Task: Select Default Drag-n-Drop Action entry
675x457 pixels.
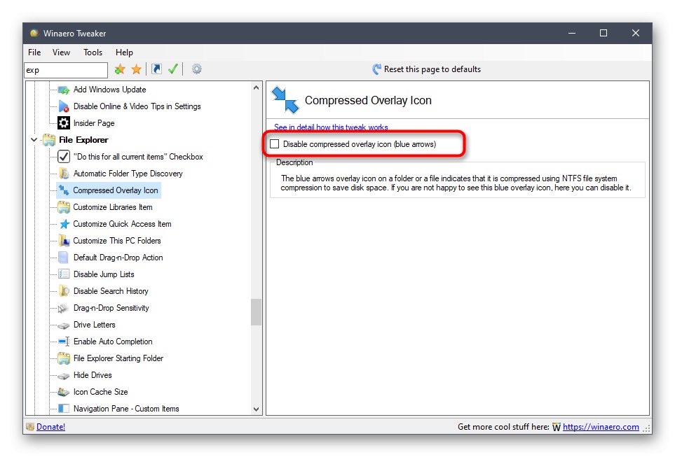Action: click(x=118, y=258)
